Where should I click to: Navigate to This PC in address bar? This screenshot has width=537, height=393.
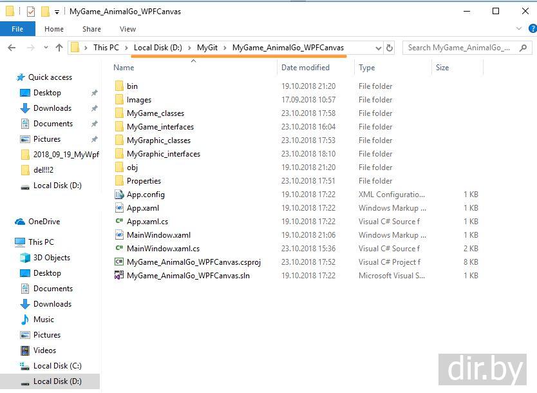click(x=106, y=48)
